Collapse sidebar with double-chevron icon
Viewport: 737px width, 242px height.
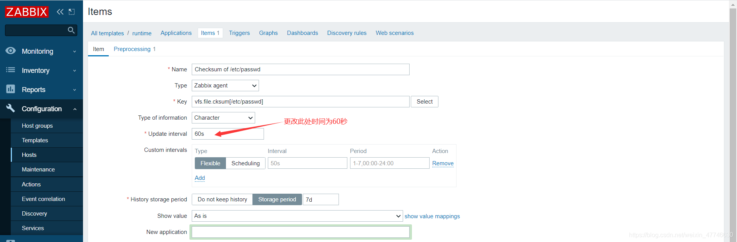click(x=60, y=12)
